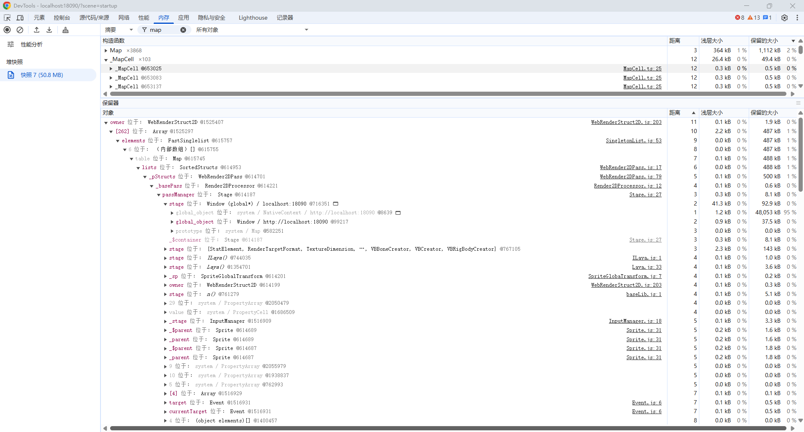Open DevTools settings gear
The width and height of the screenshot is (804, 432).
point(784,18)
